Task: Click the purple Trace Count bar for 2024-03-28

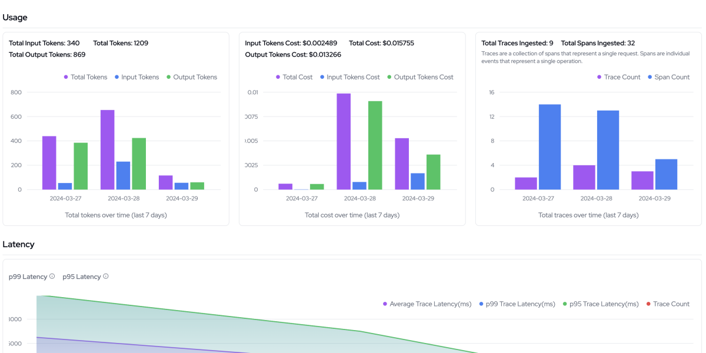Action: pos(584,177)
